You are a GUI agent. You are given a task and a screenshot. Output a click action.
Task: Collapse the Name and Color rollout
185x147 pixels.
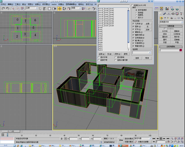171,46
